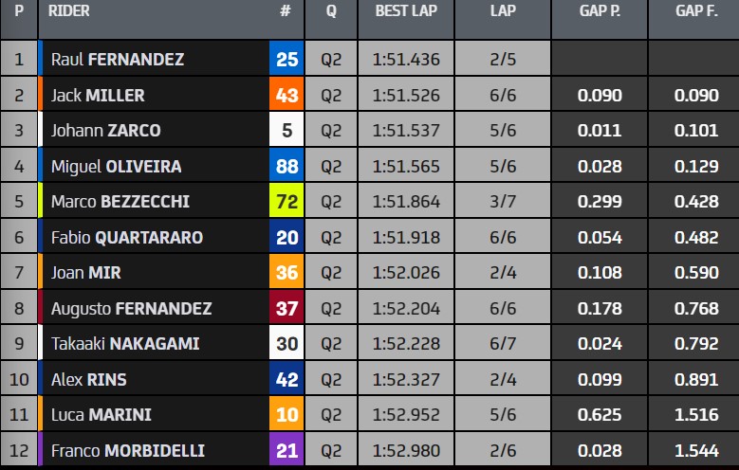Image resolution: width=739 pixels, height=470 pixels.
Task: Click the GAP P. column header
Action: [599, 13]
